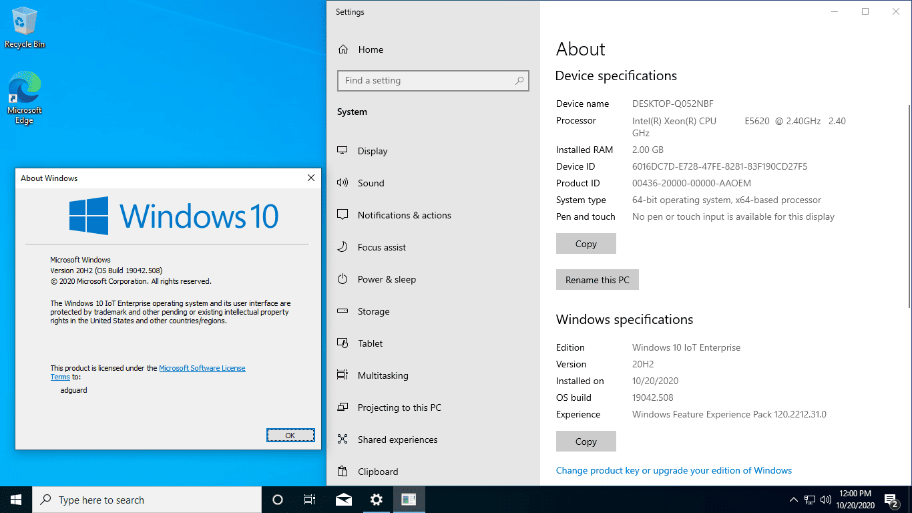Click the Device ID value

point(720,166)
